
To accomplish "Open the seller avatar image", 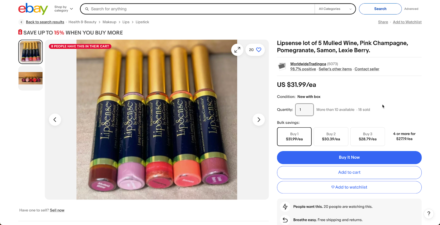I will pyautogui.click(x=282, y=66).
